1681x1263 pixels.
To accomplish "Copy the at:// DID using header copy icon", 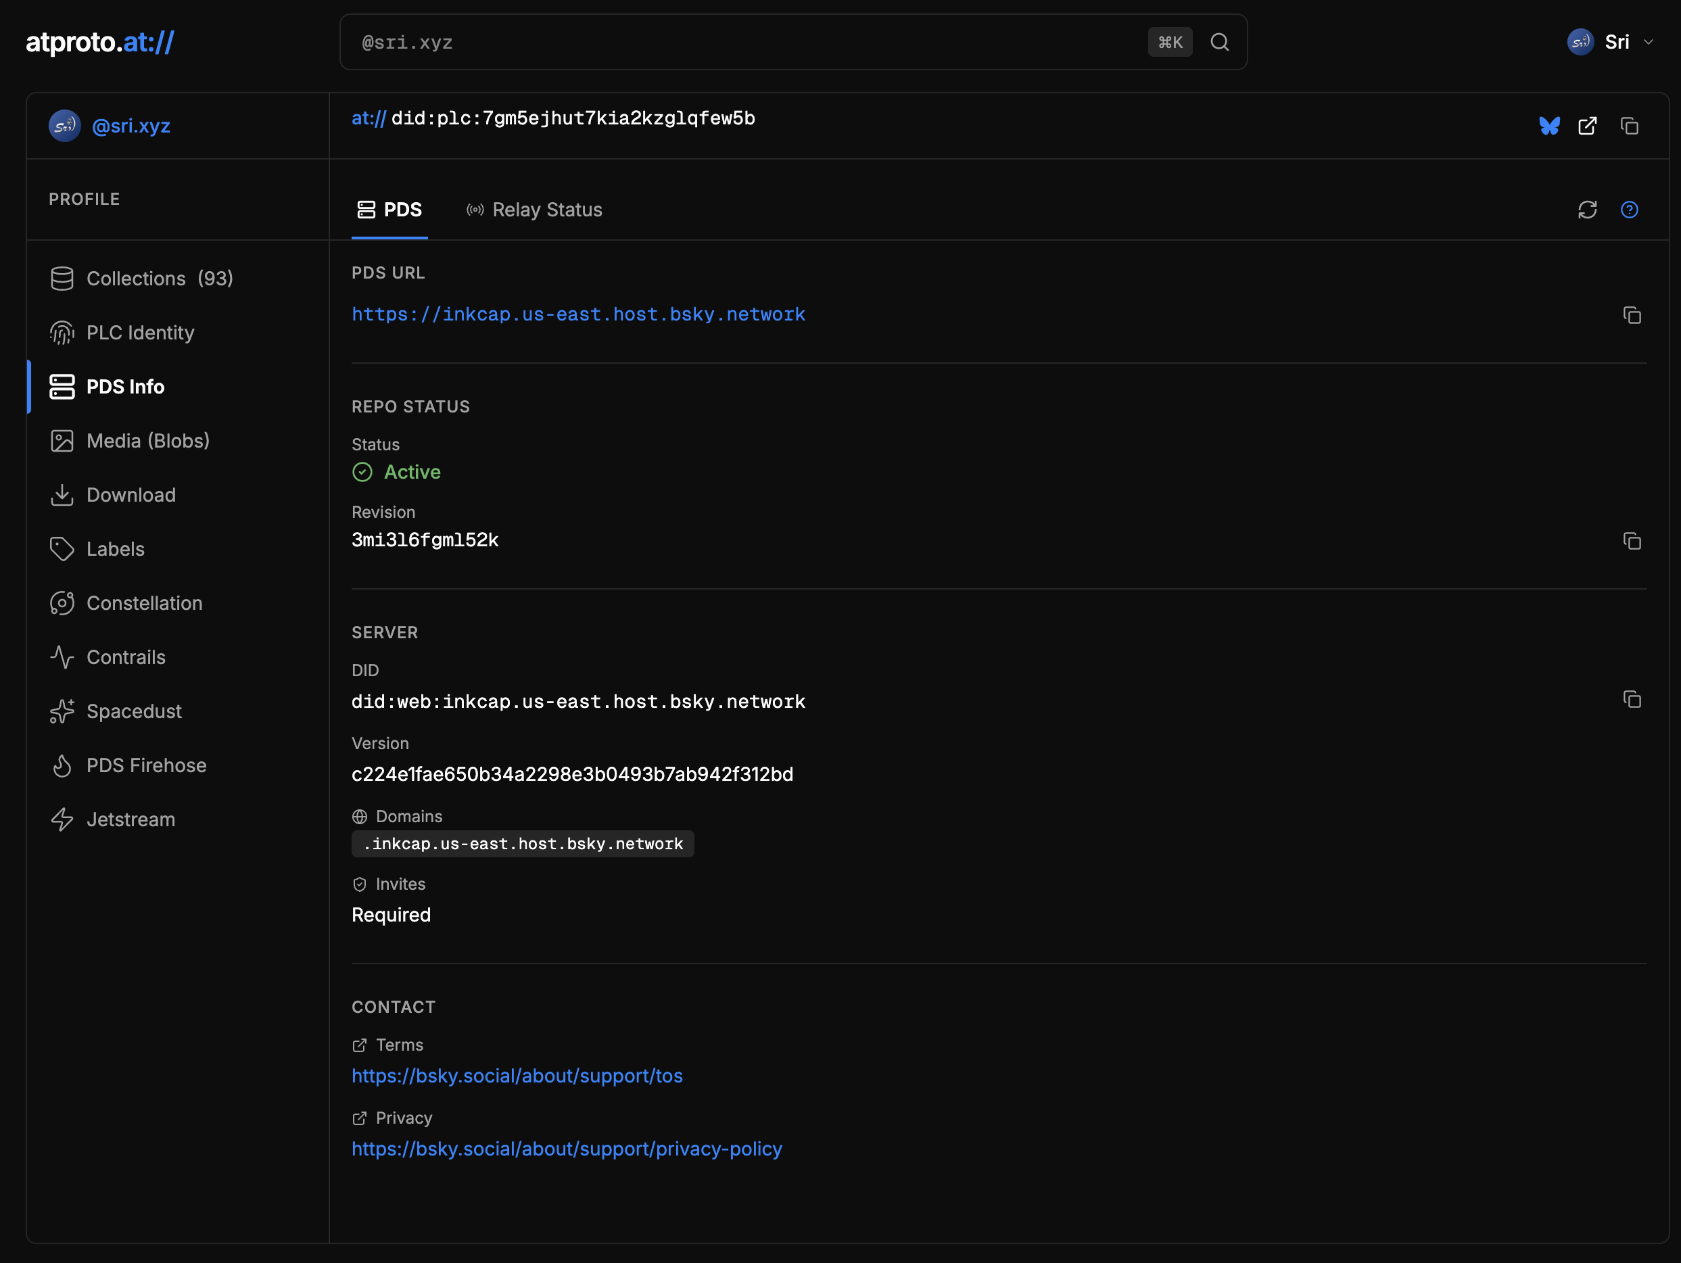I will pyautogui.click(x=1628, y=126).
